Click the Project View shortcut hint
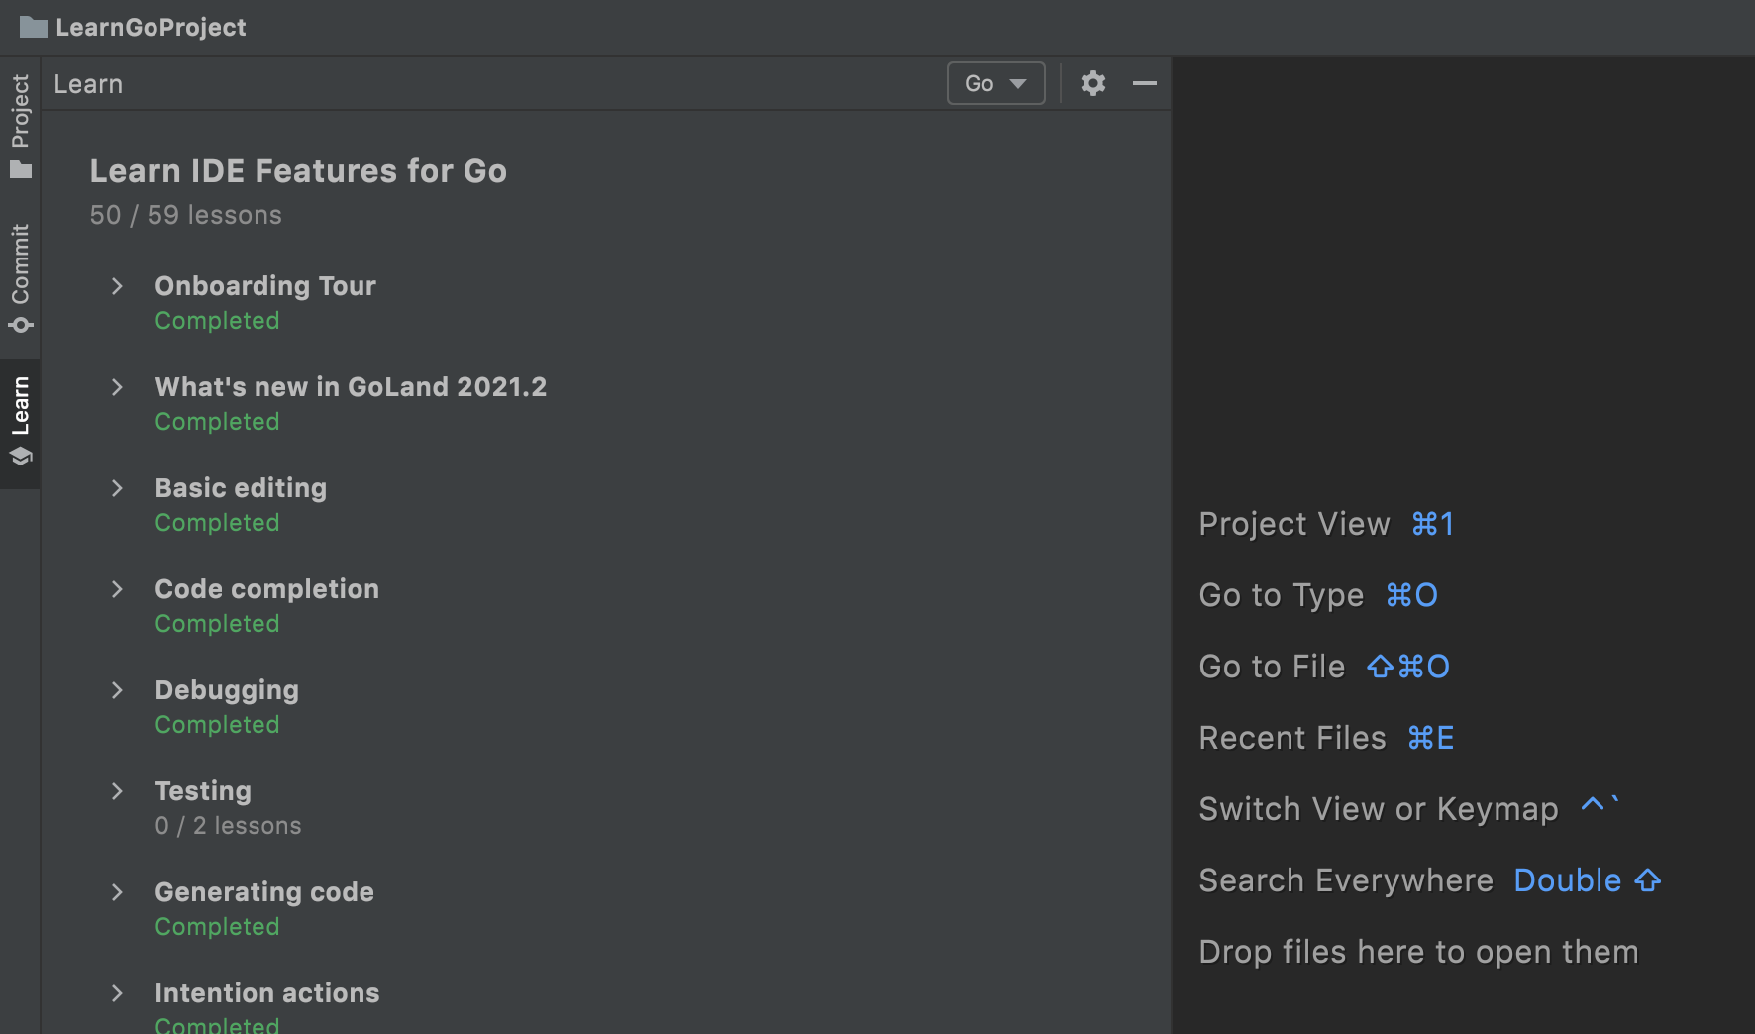Viewport: 1755px width, 1034px height. [1326, 524]
